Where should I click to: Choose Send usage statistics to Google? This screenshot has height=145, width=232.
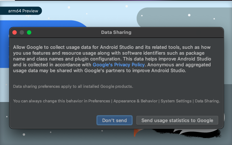(177, 120)
